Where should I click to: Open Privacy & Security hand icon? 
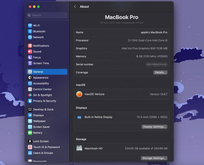30,101
